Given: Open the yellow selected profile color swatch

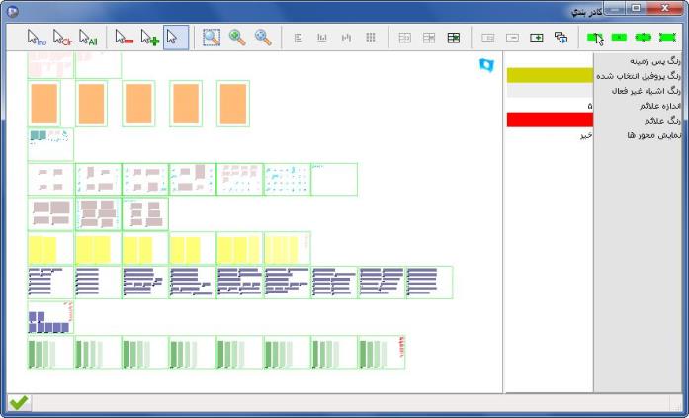Looking at the screenshot, I should click(x=550, y=75).
